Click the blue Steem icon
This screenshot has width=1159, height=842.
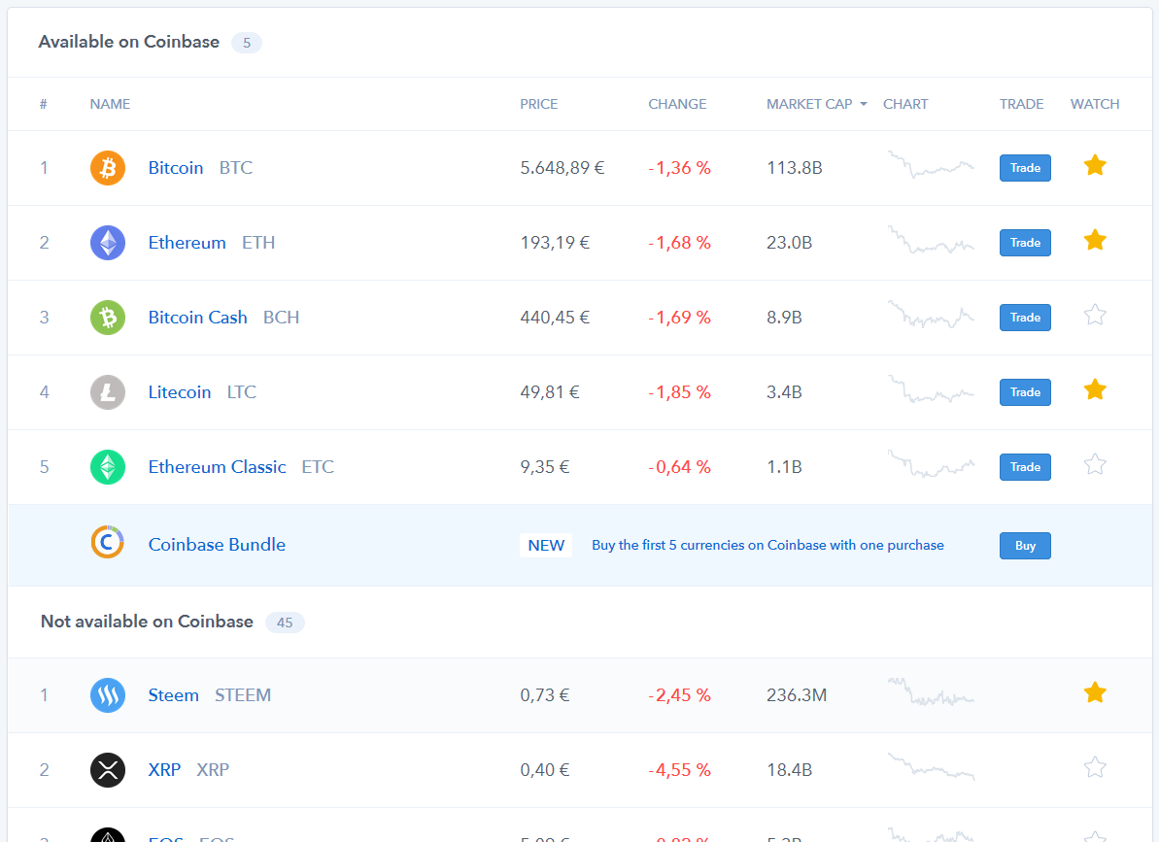pyautogui.click(x=108, y=695)
